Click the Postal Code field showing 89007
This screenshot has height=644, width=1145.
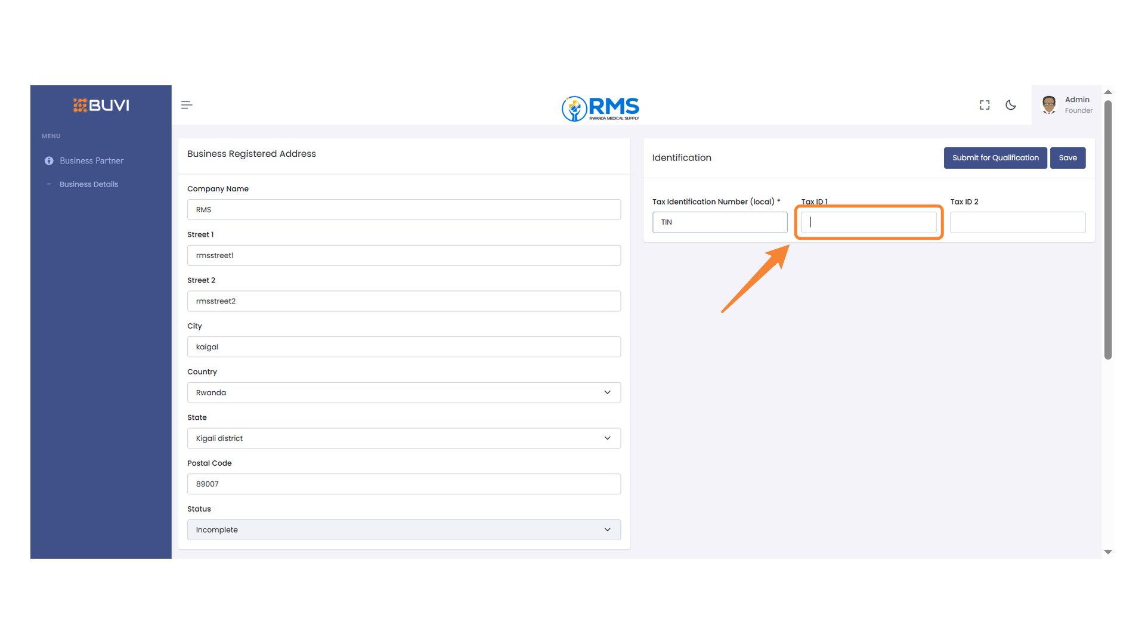click(404, 484)
